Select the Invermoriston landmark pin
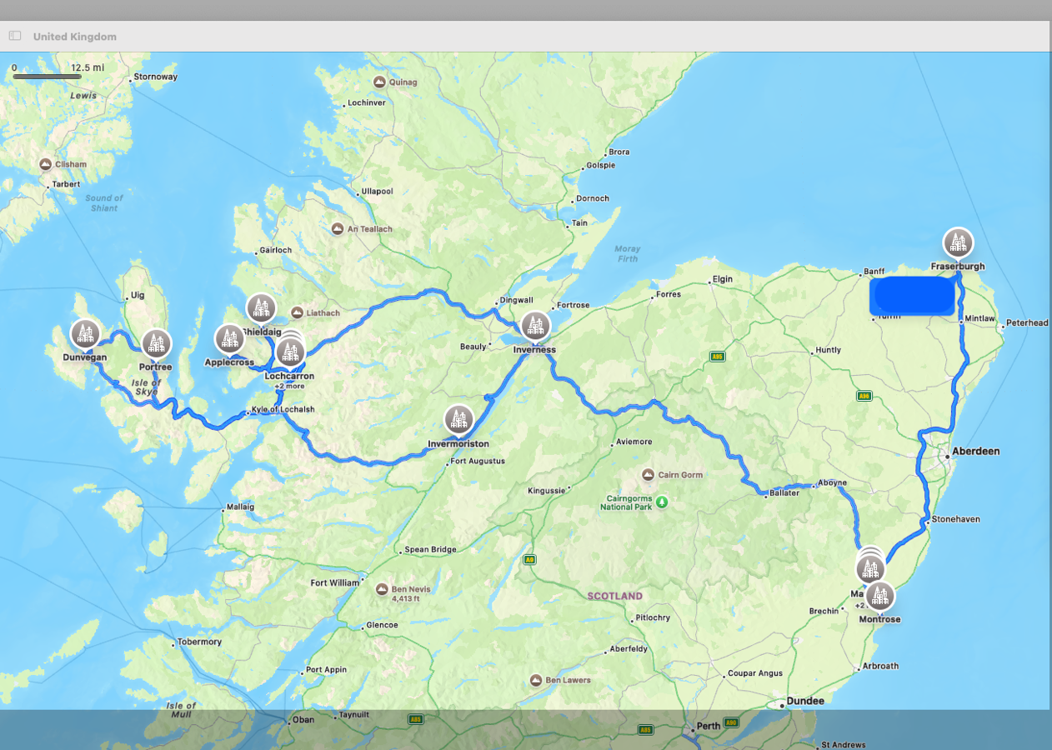 point(458,420)
